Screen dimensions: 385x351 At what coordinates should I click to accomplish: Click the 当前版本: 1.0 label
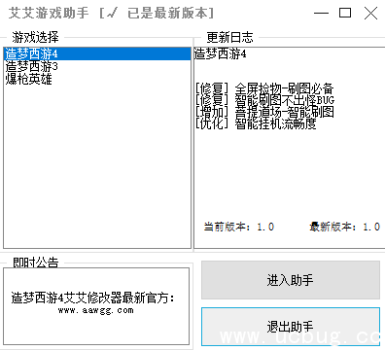point(239,227)
